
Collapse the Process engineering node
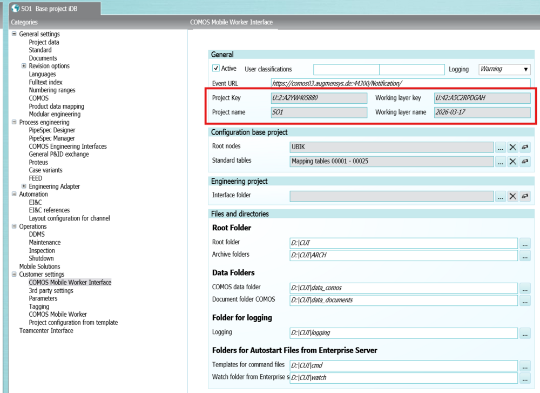14,122
